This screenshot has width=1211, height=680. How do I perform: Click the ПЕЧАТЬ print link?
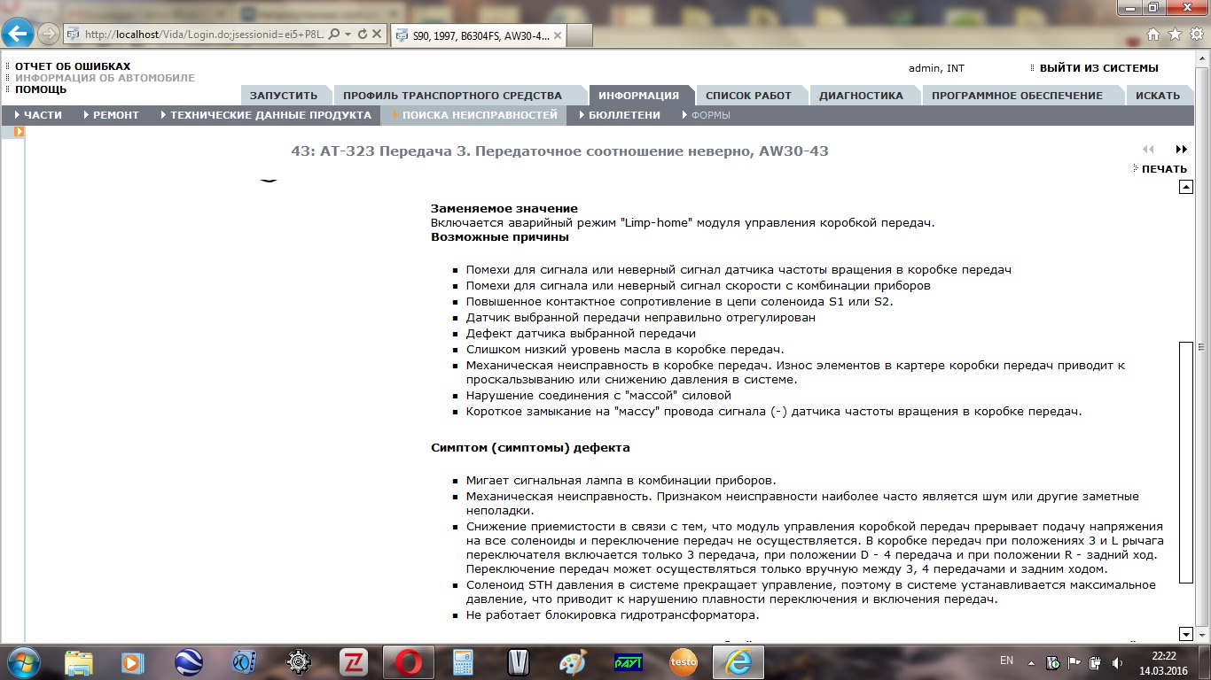click(1163, 169)
